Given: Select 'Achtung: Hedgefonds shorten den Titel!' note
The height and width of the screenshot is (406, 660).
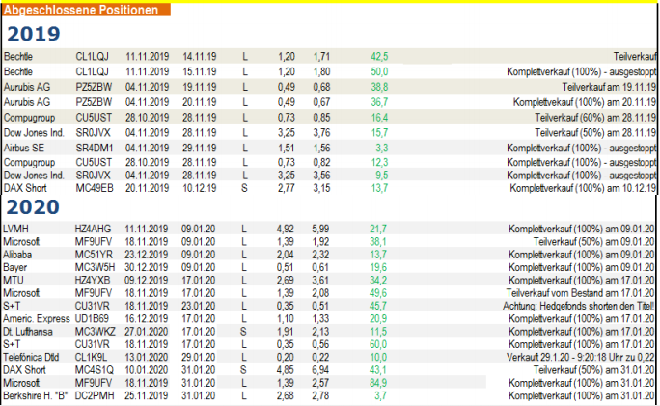Looking at the screenshot, I should point(578,306).
